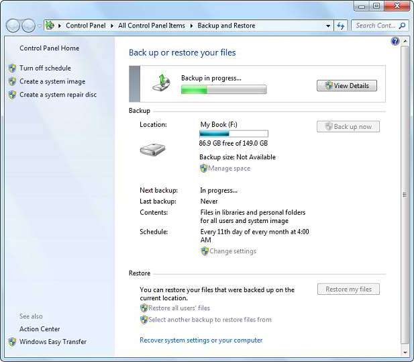The width and height of the screenshot is (414, 362).
Task: Open Change settings link
Action: pyautogui.click(x=233, y=251)
